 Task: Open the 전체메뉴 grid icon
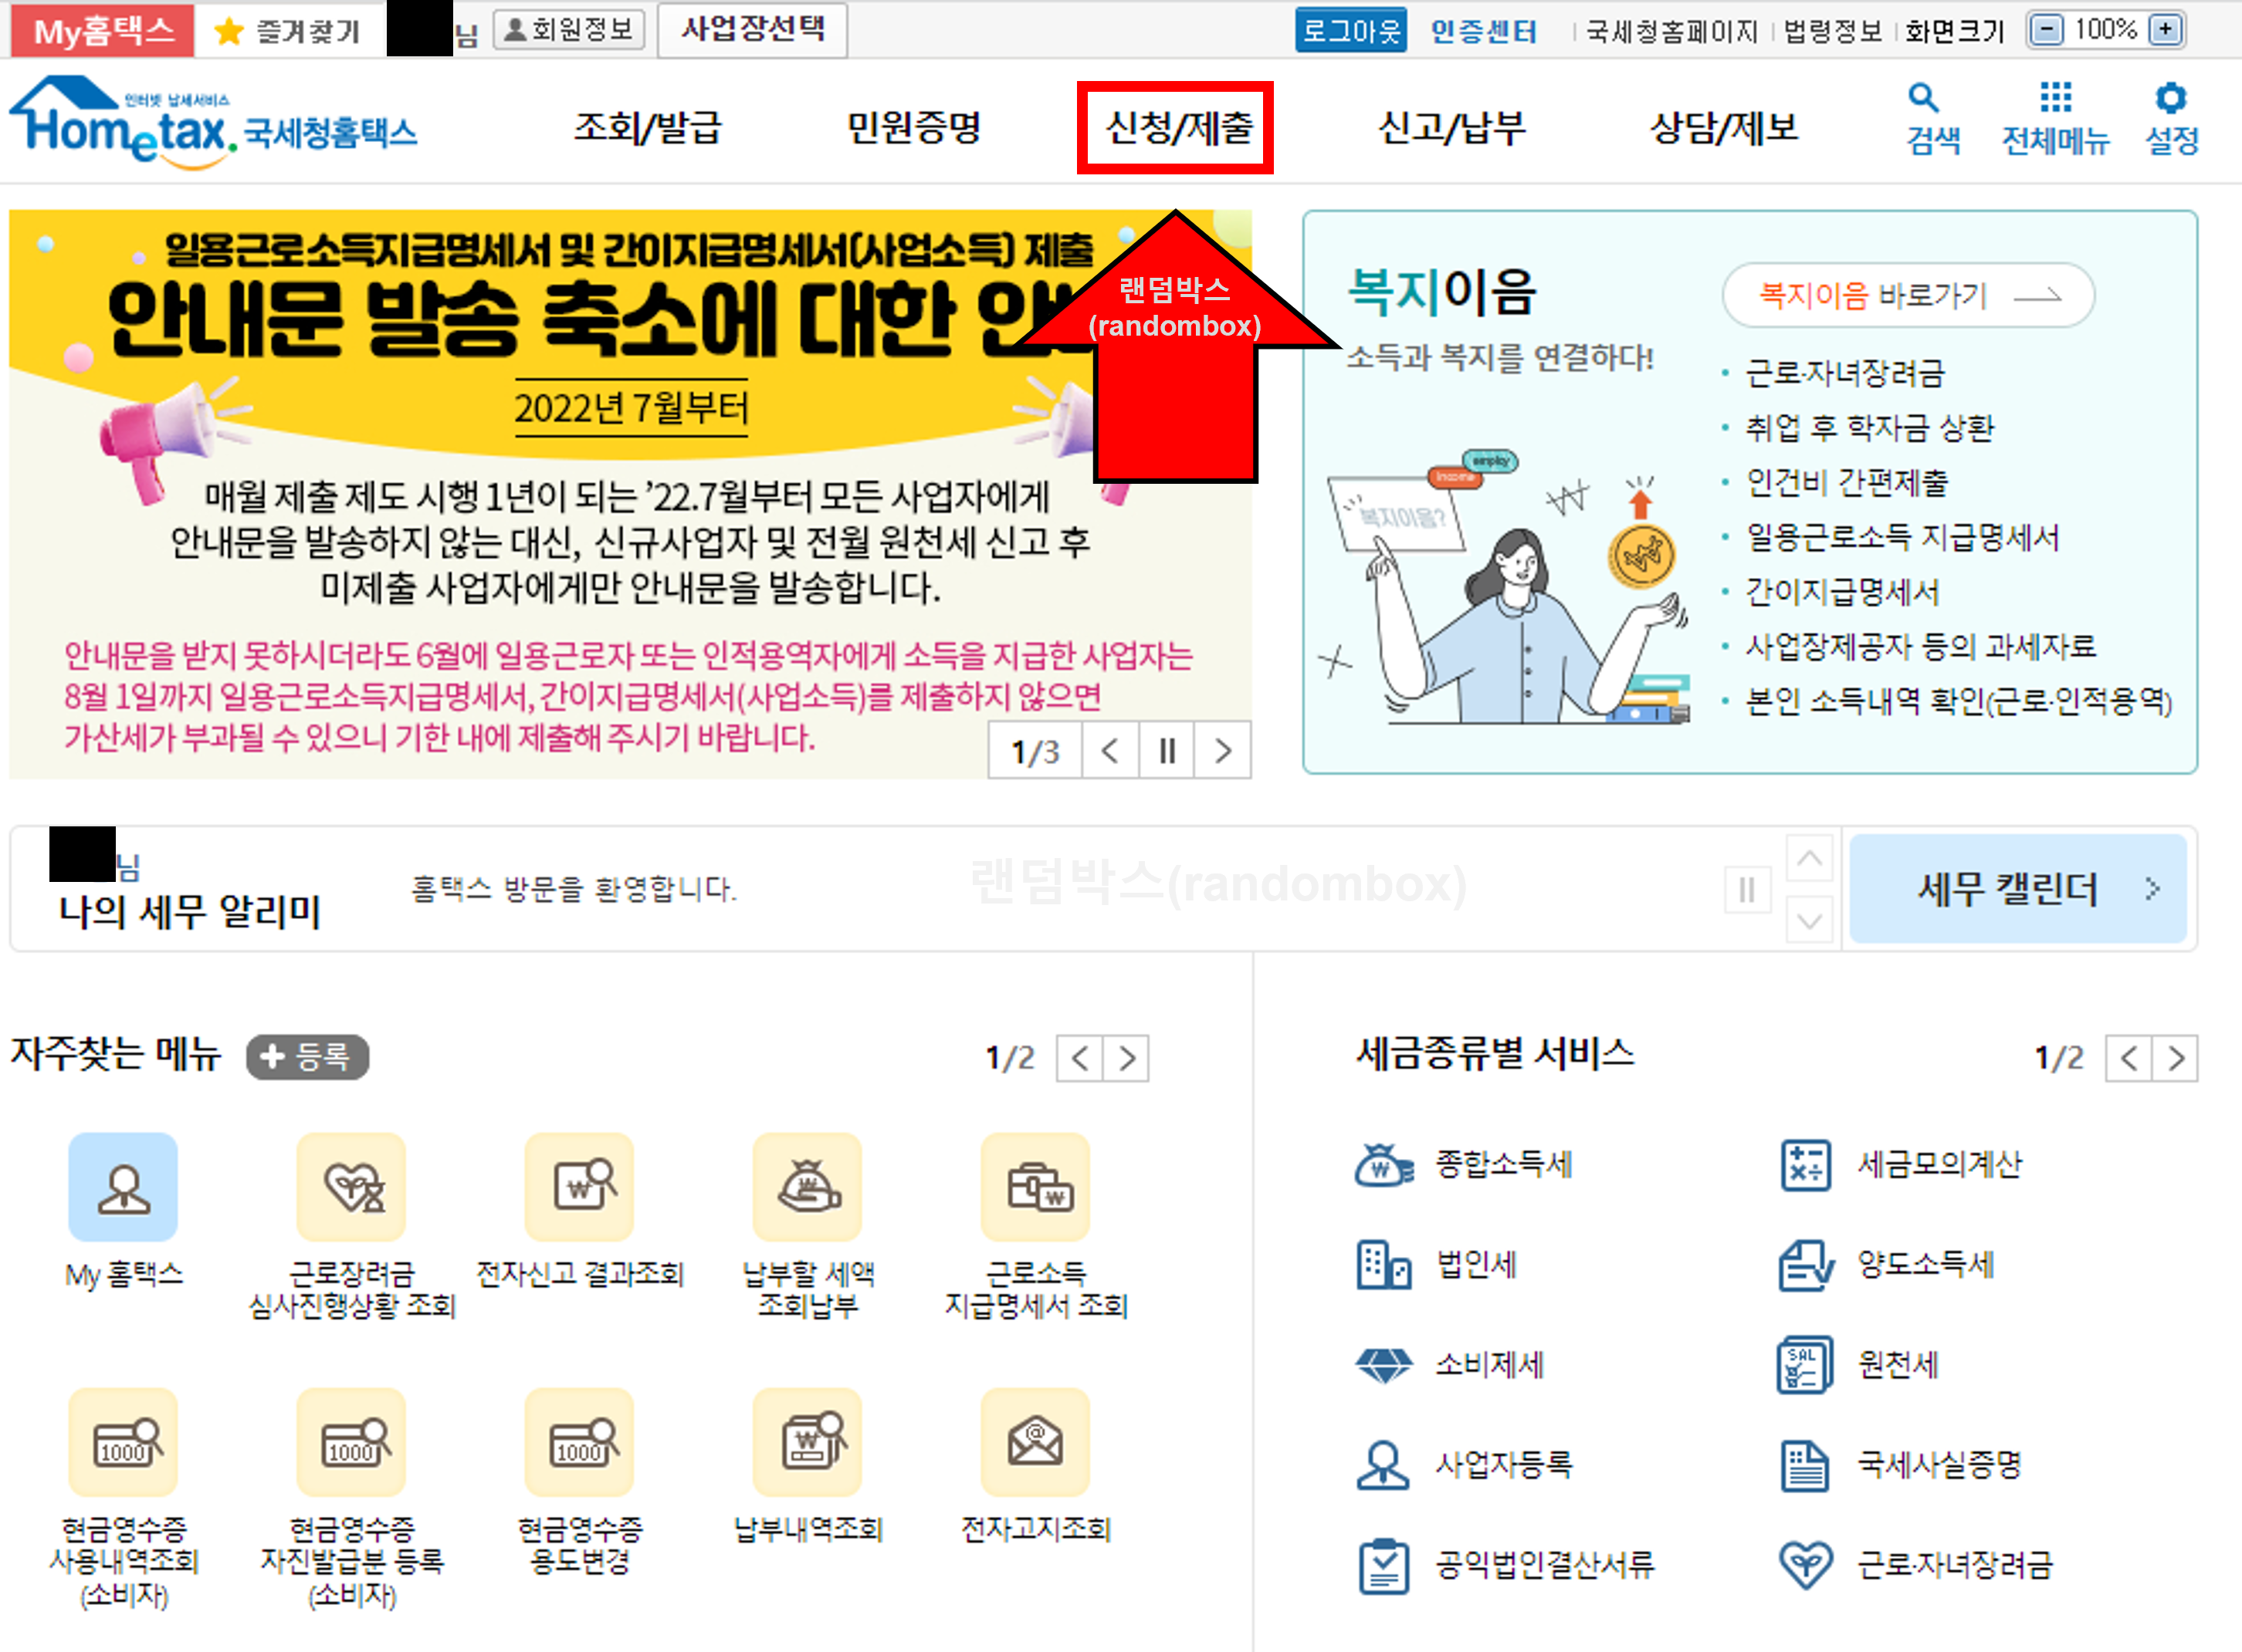tap(2055, 98)
